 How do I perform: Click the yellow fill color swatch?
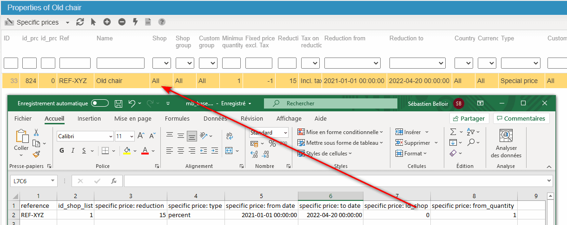tap(127, 151)
